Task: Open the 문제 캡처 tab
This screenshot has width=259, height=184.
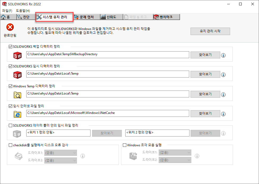Action: [x=87, y=17]
